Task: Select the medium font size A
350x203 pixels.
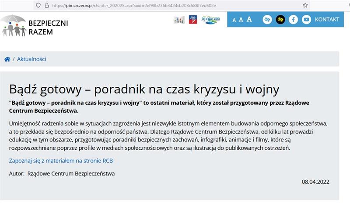Action: [x=241, y=20]
